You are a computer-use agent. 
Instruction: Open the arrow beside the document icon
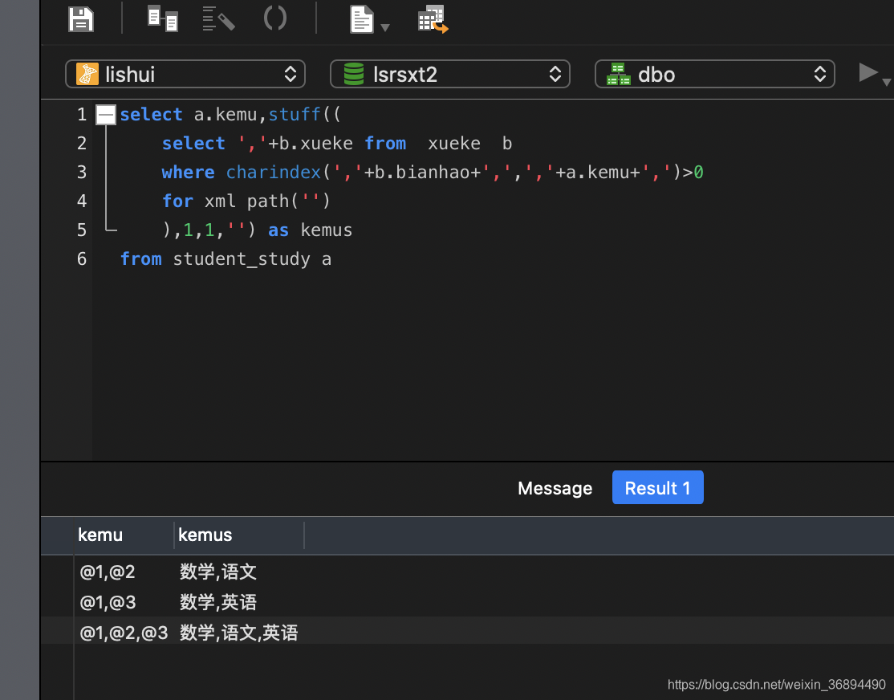click(385, 27)
